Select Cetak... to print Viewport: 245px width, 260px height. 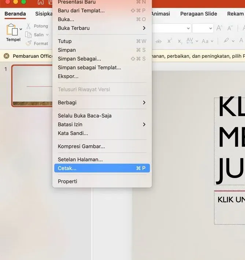point(102,168)
